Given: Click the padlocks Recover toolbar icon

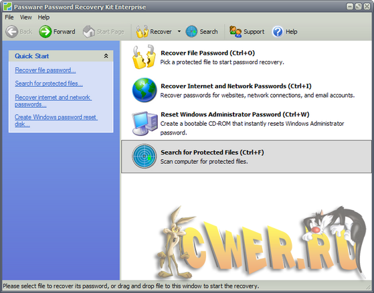Looking at the screenshot, I should 142,31.
